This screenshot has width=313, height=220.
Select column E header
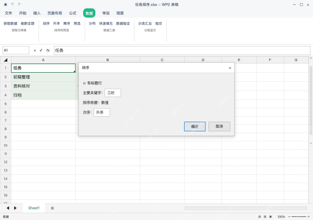[x=239, y=60]
